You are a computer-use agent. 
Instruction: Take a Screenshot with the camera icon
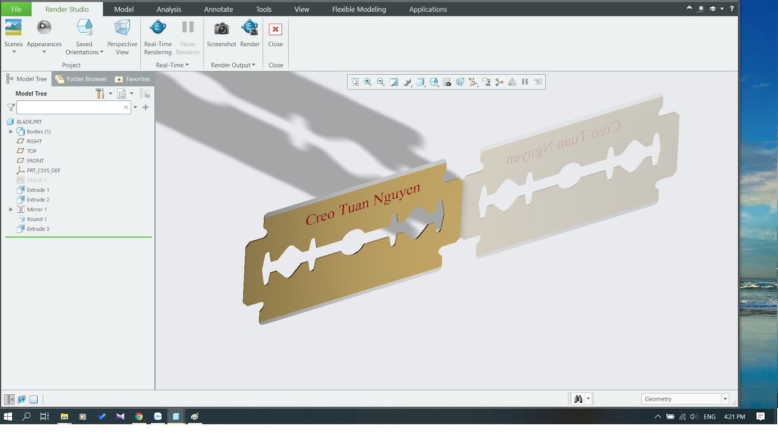(x=221, y=34)
